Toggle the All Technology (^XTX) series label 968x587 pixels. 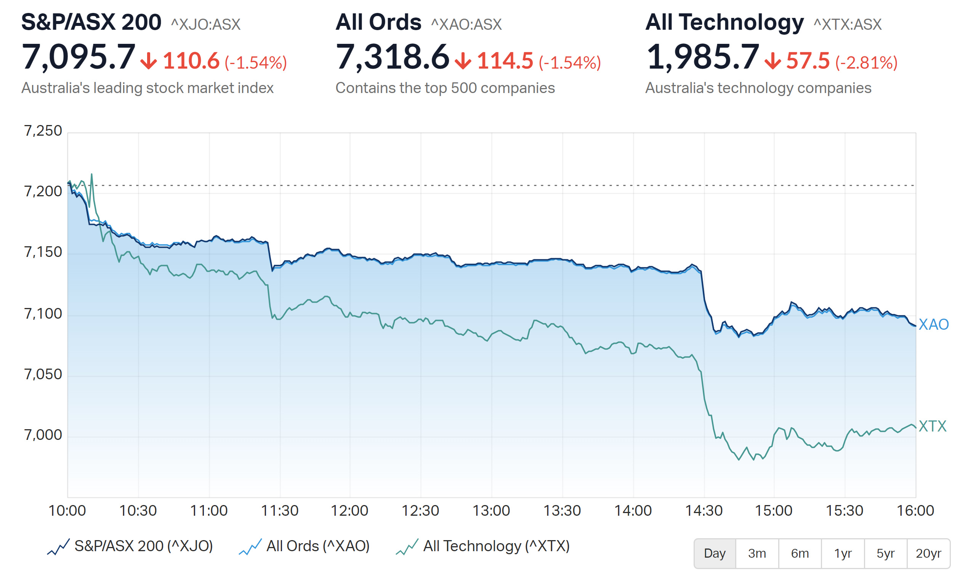click(x=496, y=546)
